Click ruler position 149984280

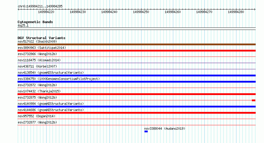[x=236, y=12]
